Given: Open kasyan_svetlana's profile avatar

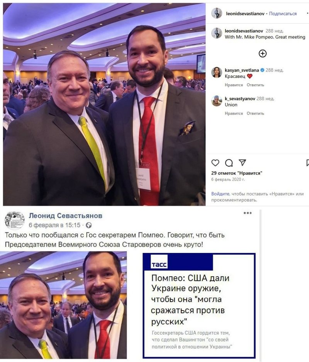Looking at the screenshot, I should pos(217,72).
